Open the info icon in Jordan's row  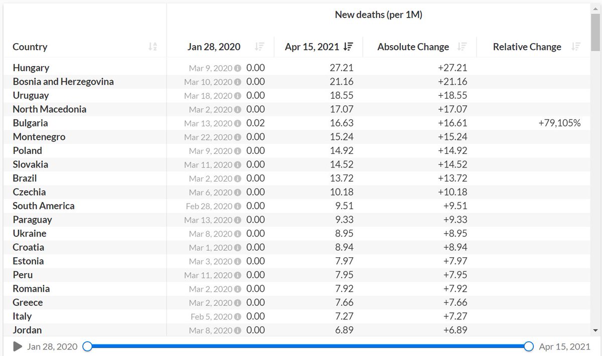click(237, 330)
